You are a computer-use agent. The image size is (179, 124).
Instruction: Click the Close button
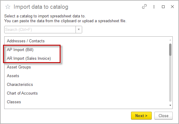tap(163, 116)
